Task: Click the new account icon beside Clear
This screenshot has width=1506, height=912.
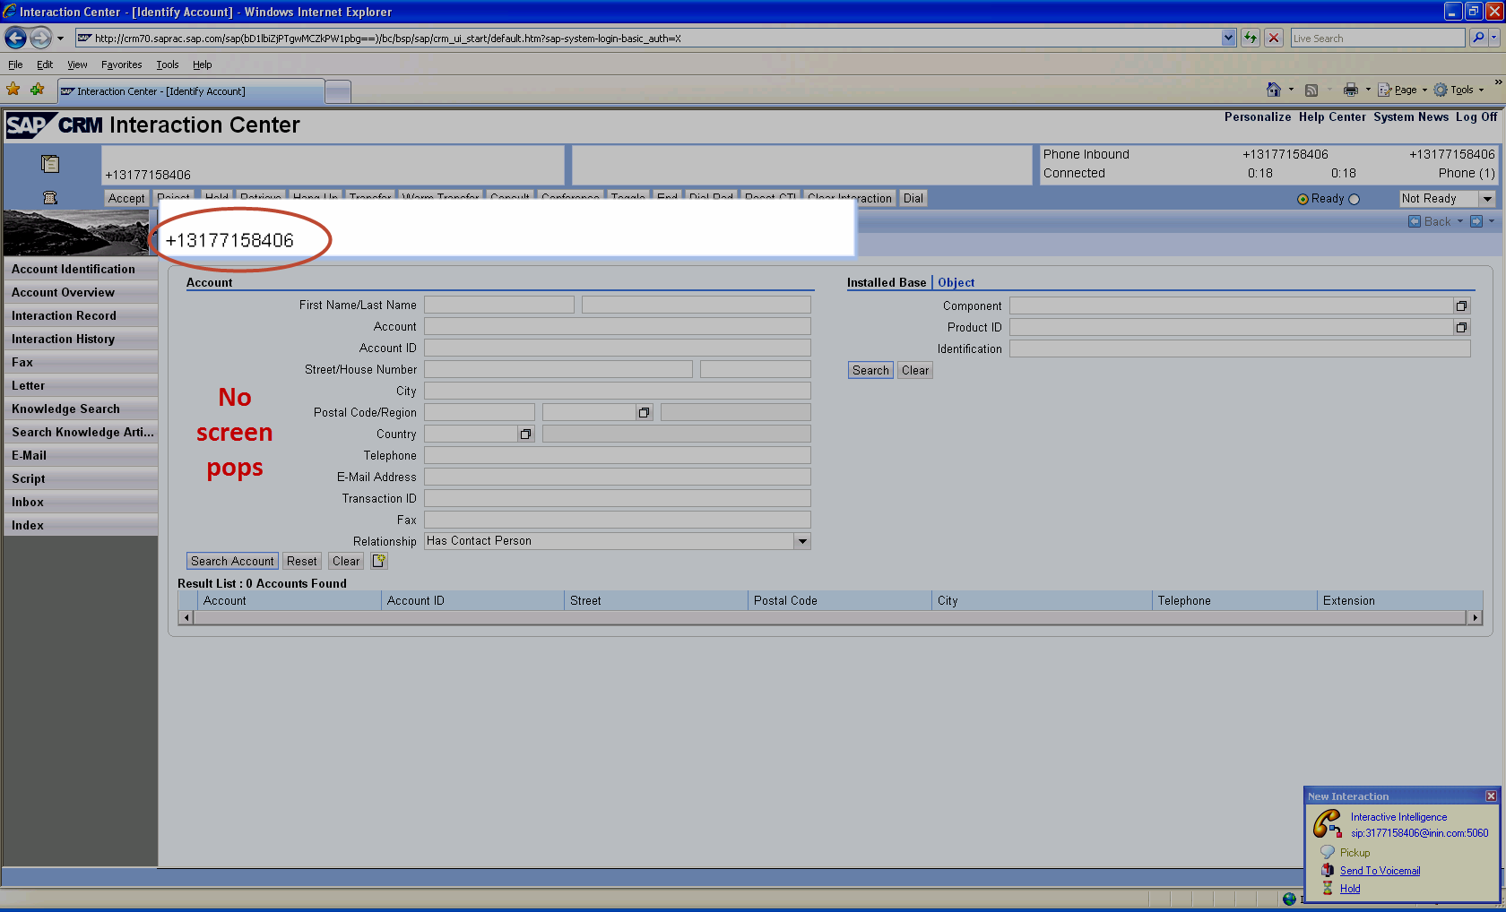Action: click(379, 561)
